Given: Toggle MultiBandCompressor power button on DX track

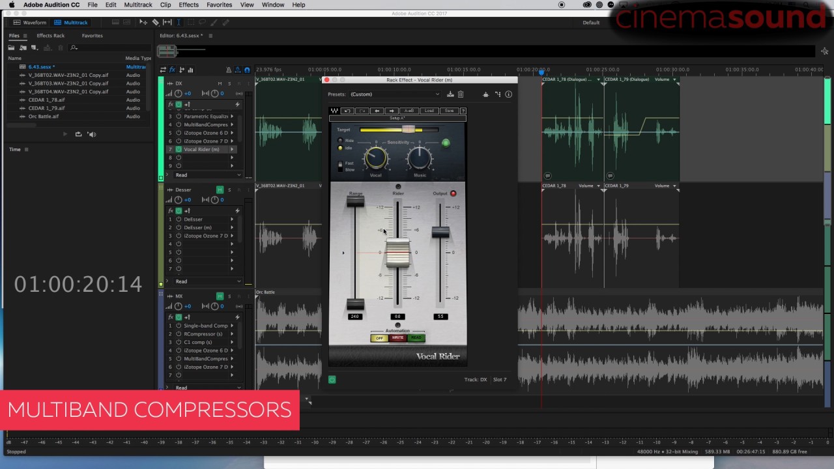Looking at the screenshot, I should pos(179,124).
